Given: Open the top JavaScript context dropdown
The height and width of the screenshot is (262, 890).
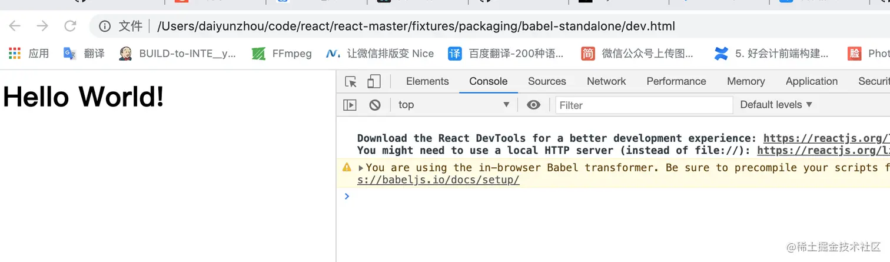Looking at the screenshot, I should (x=453, y=105).
